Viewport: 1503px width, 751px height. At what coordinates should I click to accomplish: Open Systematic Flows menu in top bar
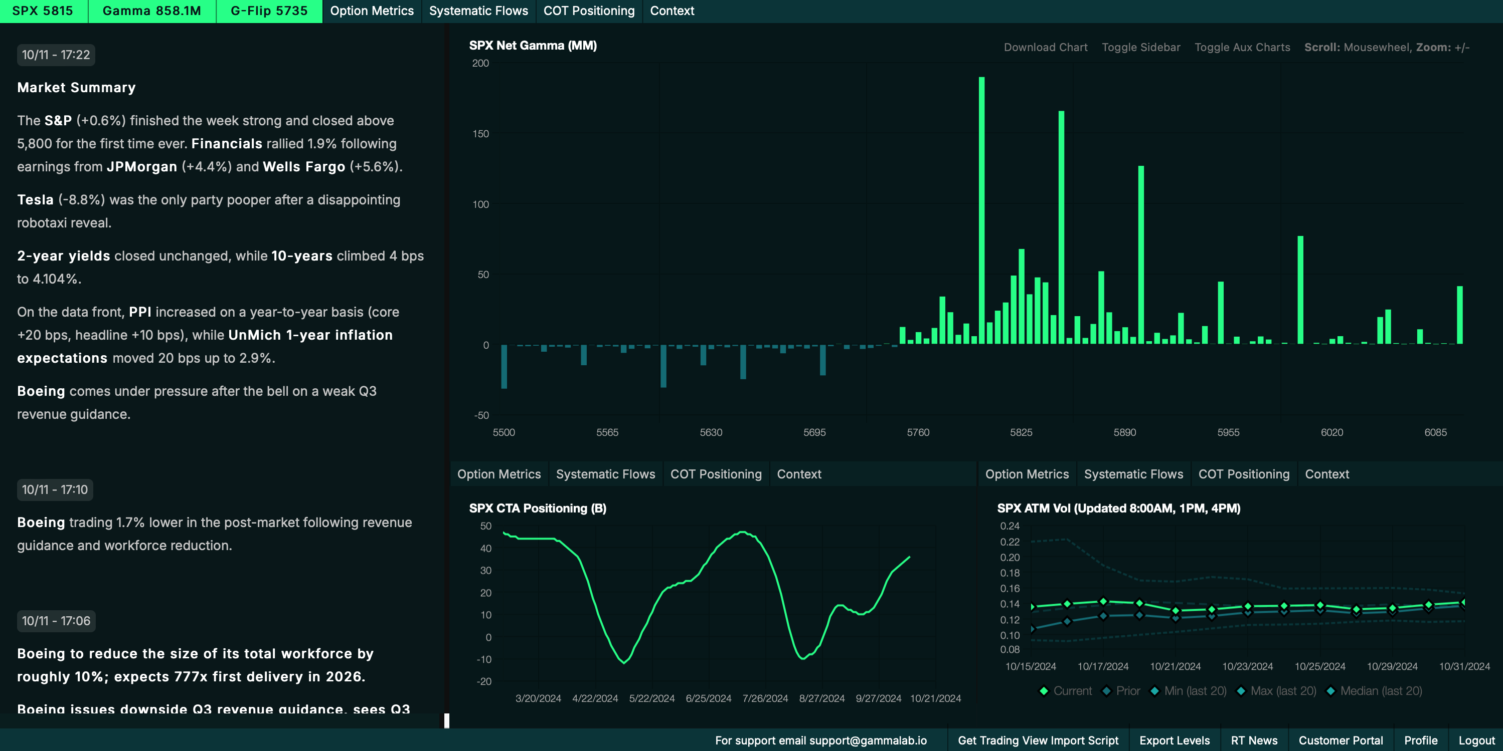pos(478,11)
